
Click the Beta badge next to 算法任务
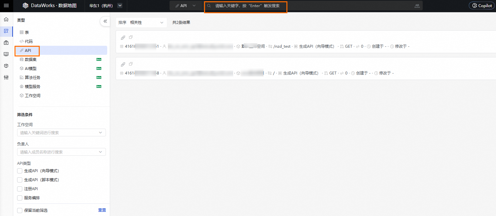point(99,78)
